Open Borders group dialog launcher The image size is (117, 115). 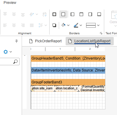[x=101, y=33]
